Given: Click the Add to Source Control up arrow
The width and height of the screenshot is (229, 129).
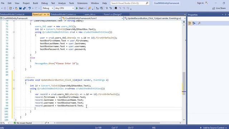Looking at the screenshot, I should pos(201,128).
